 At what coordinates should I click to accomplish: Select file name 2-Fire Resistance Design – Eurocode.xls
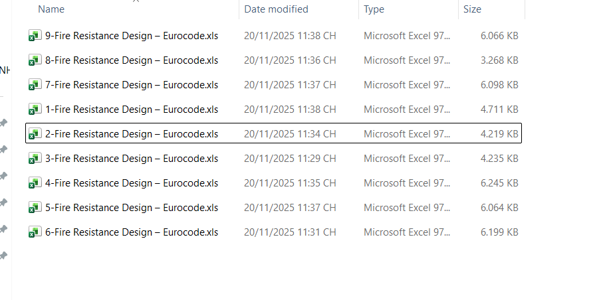point(132,134)
